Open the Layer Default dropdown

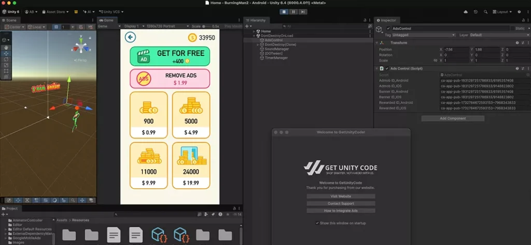tap(499, 35)
